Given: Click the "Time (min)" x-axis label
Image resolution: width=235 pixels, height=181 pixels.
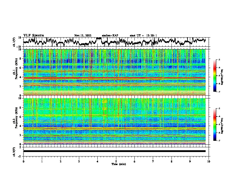Looking at the screenshot, I should click(119, 164).
